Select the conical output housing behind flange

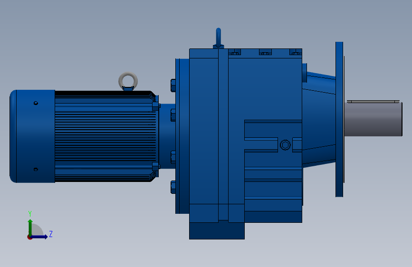[x=319, y=120]
